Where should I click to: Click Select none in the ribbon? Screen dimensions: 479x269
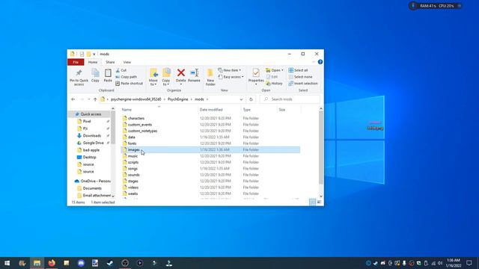(300, 77)
